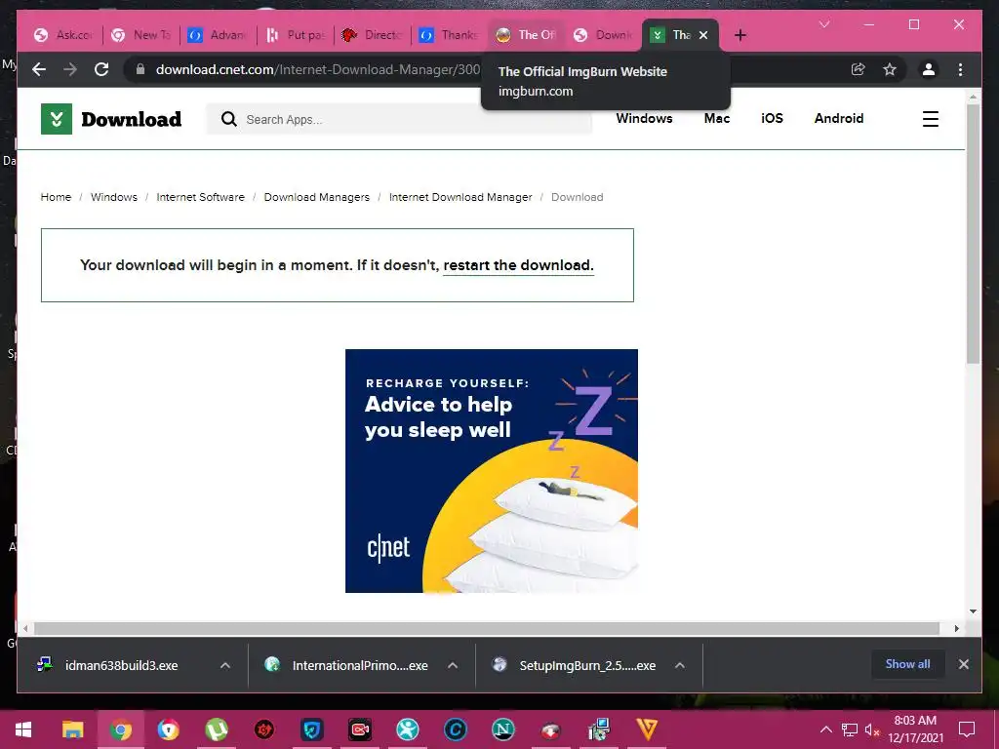999x749 pixels.
Task: Open the network tray icon
Action: [850, 729]
